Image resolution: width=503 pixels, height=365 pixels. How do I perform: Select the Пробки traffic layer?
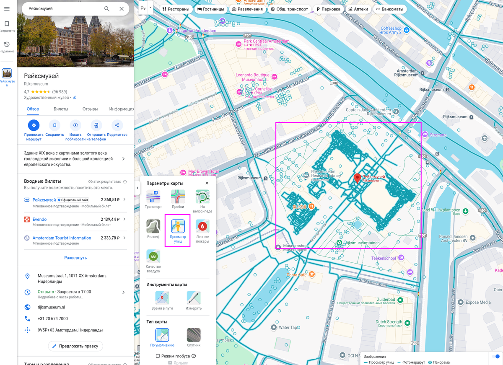(x=178, y=199)
